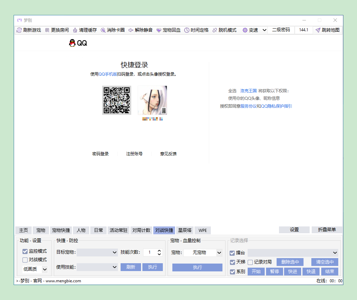The height and width of the screenshot is (300, 357).
Task: Enable the 对战模式 checkbox
Action: pyautogui.click(x=25, y=260)
